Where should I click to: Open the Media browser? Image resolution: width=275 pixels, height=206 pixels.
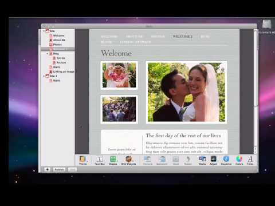coord(202,160)
